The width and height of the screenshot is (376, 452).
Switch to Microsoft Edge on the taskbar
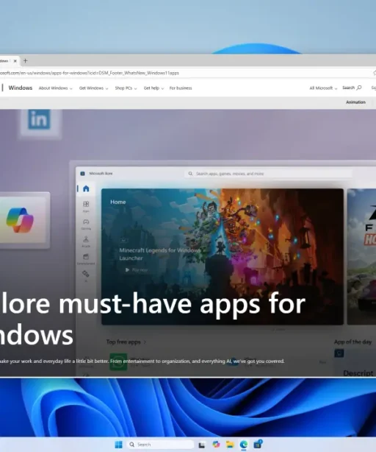click(244, 444)
